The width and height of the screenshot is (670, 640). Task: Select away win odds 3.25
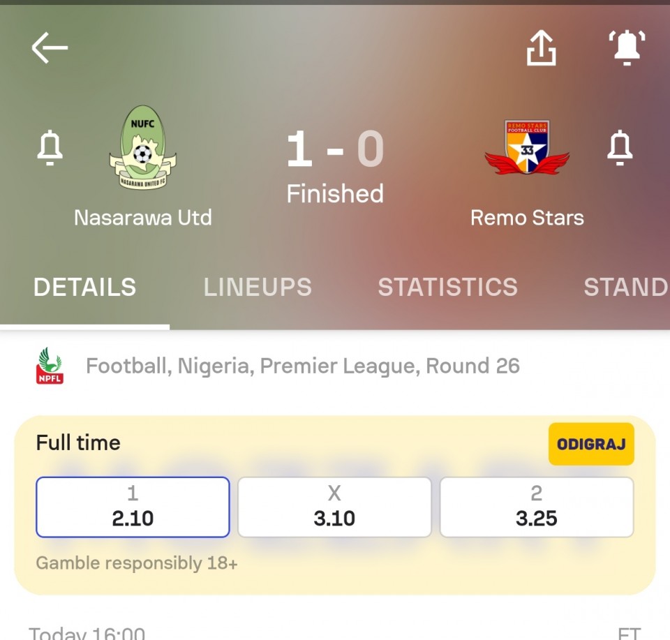[x=536, y=507]
